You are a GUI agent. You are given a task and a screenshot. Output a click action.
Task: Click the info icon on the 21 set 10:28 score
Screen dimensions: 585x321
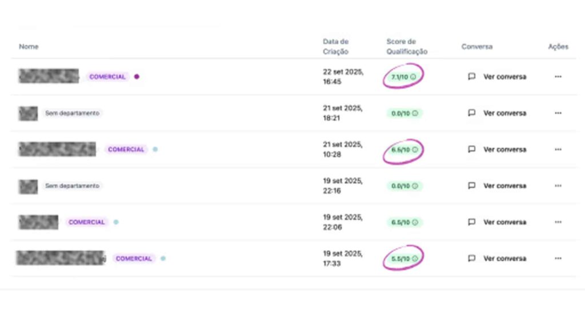tap(415, 150)
